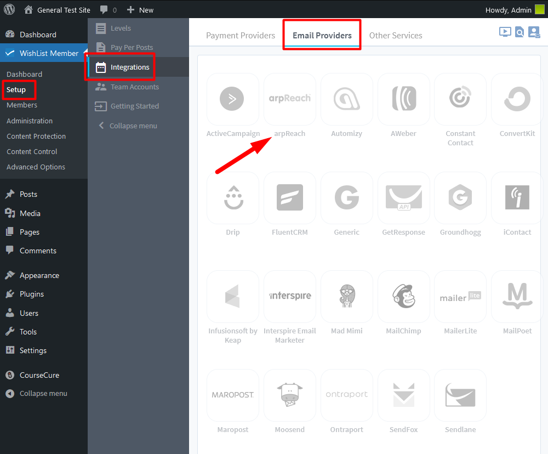Open the Users menu item
This screenshot has height=454, width=548.
tap(44, 313)
